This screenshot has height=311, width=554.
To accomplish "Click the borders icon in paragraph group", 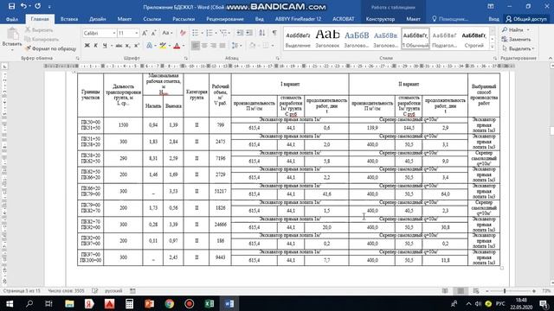I will (266, 46).
